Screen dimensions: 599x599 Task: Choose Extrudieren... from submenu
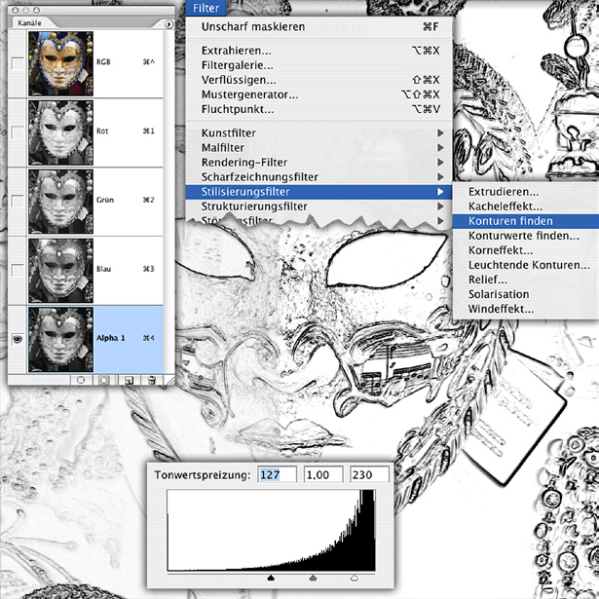coord(526,192)
